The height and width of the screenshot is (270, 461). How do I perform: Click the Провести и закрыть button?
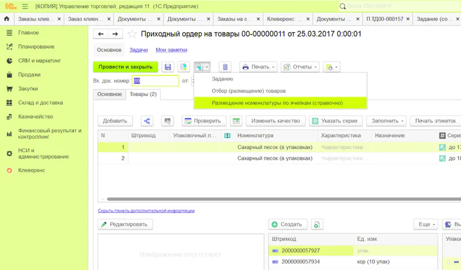coord(125,67)
